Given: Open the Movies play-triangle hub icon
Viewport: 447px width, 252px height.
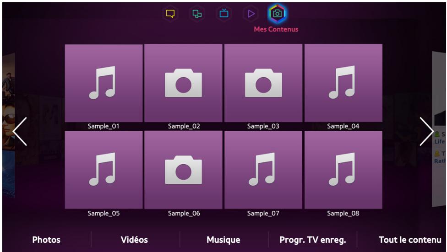Looking at the screenshot, I should (251, 14).
